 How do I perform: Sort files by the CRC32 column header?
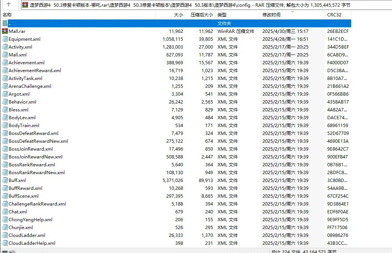tap(338, 15)
